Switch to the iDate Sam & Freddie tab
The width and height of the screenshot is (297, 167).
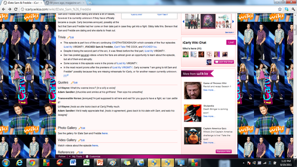point(23,3)
